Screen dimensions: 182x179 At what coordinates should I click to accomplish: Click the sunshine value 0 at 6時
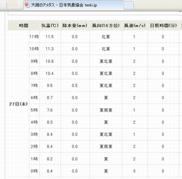coord(163,98)
